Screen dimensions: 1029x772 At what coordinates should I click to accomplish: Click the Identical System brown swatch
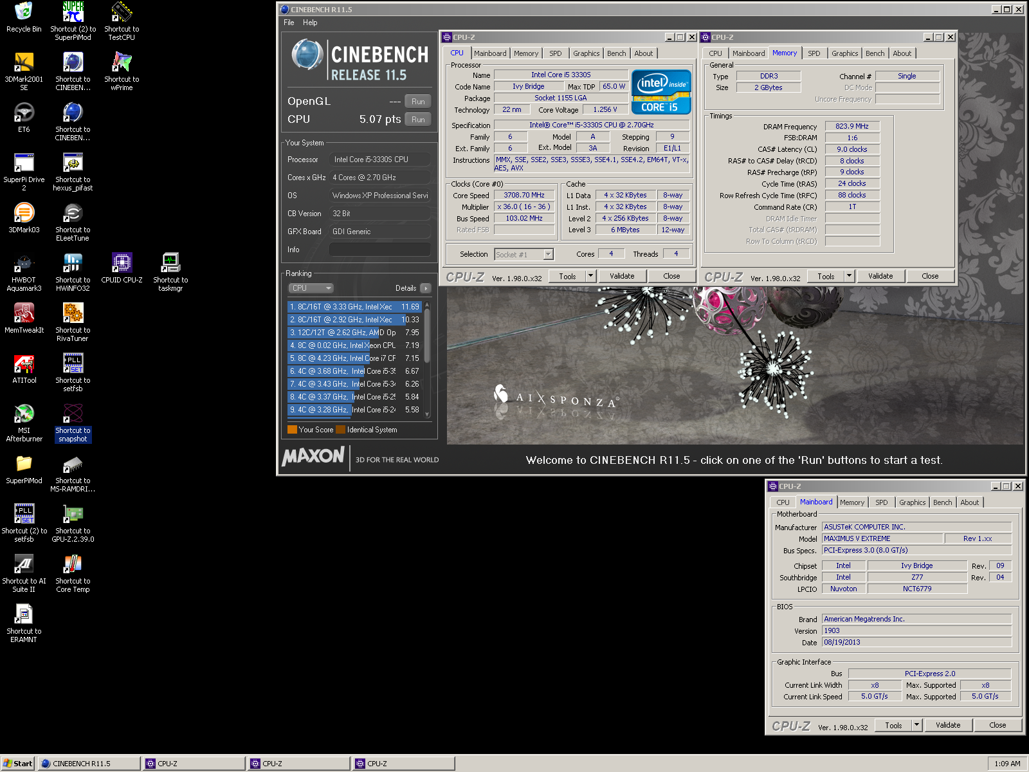[341, 430]
